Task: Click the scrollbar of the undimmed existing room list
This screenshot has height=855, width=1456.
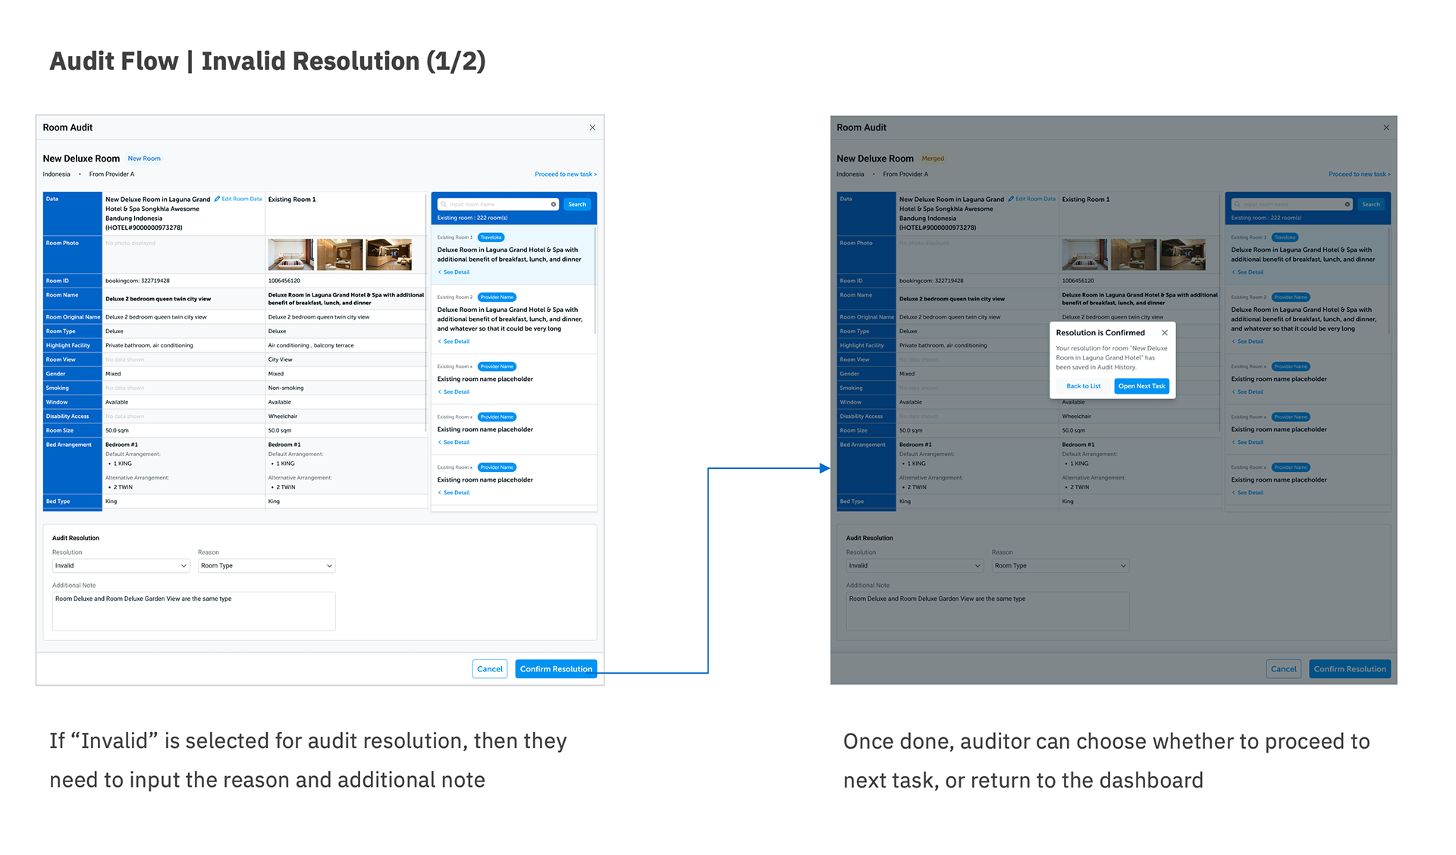Action: click(595, 281)
